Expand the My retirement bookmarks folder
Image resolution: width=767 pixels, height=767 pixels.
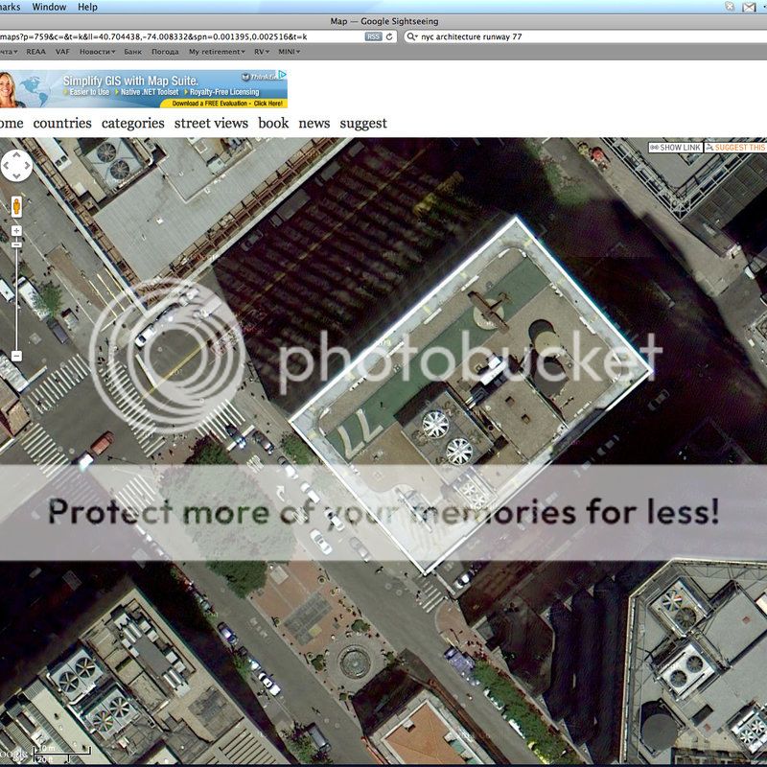click(x=216, y=52)
